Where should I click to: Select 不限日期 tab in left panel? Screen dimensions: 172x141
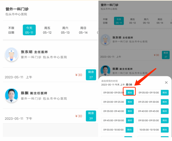[x=11, y=30]
